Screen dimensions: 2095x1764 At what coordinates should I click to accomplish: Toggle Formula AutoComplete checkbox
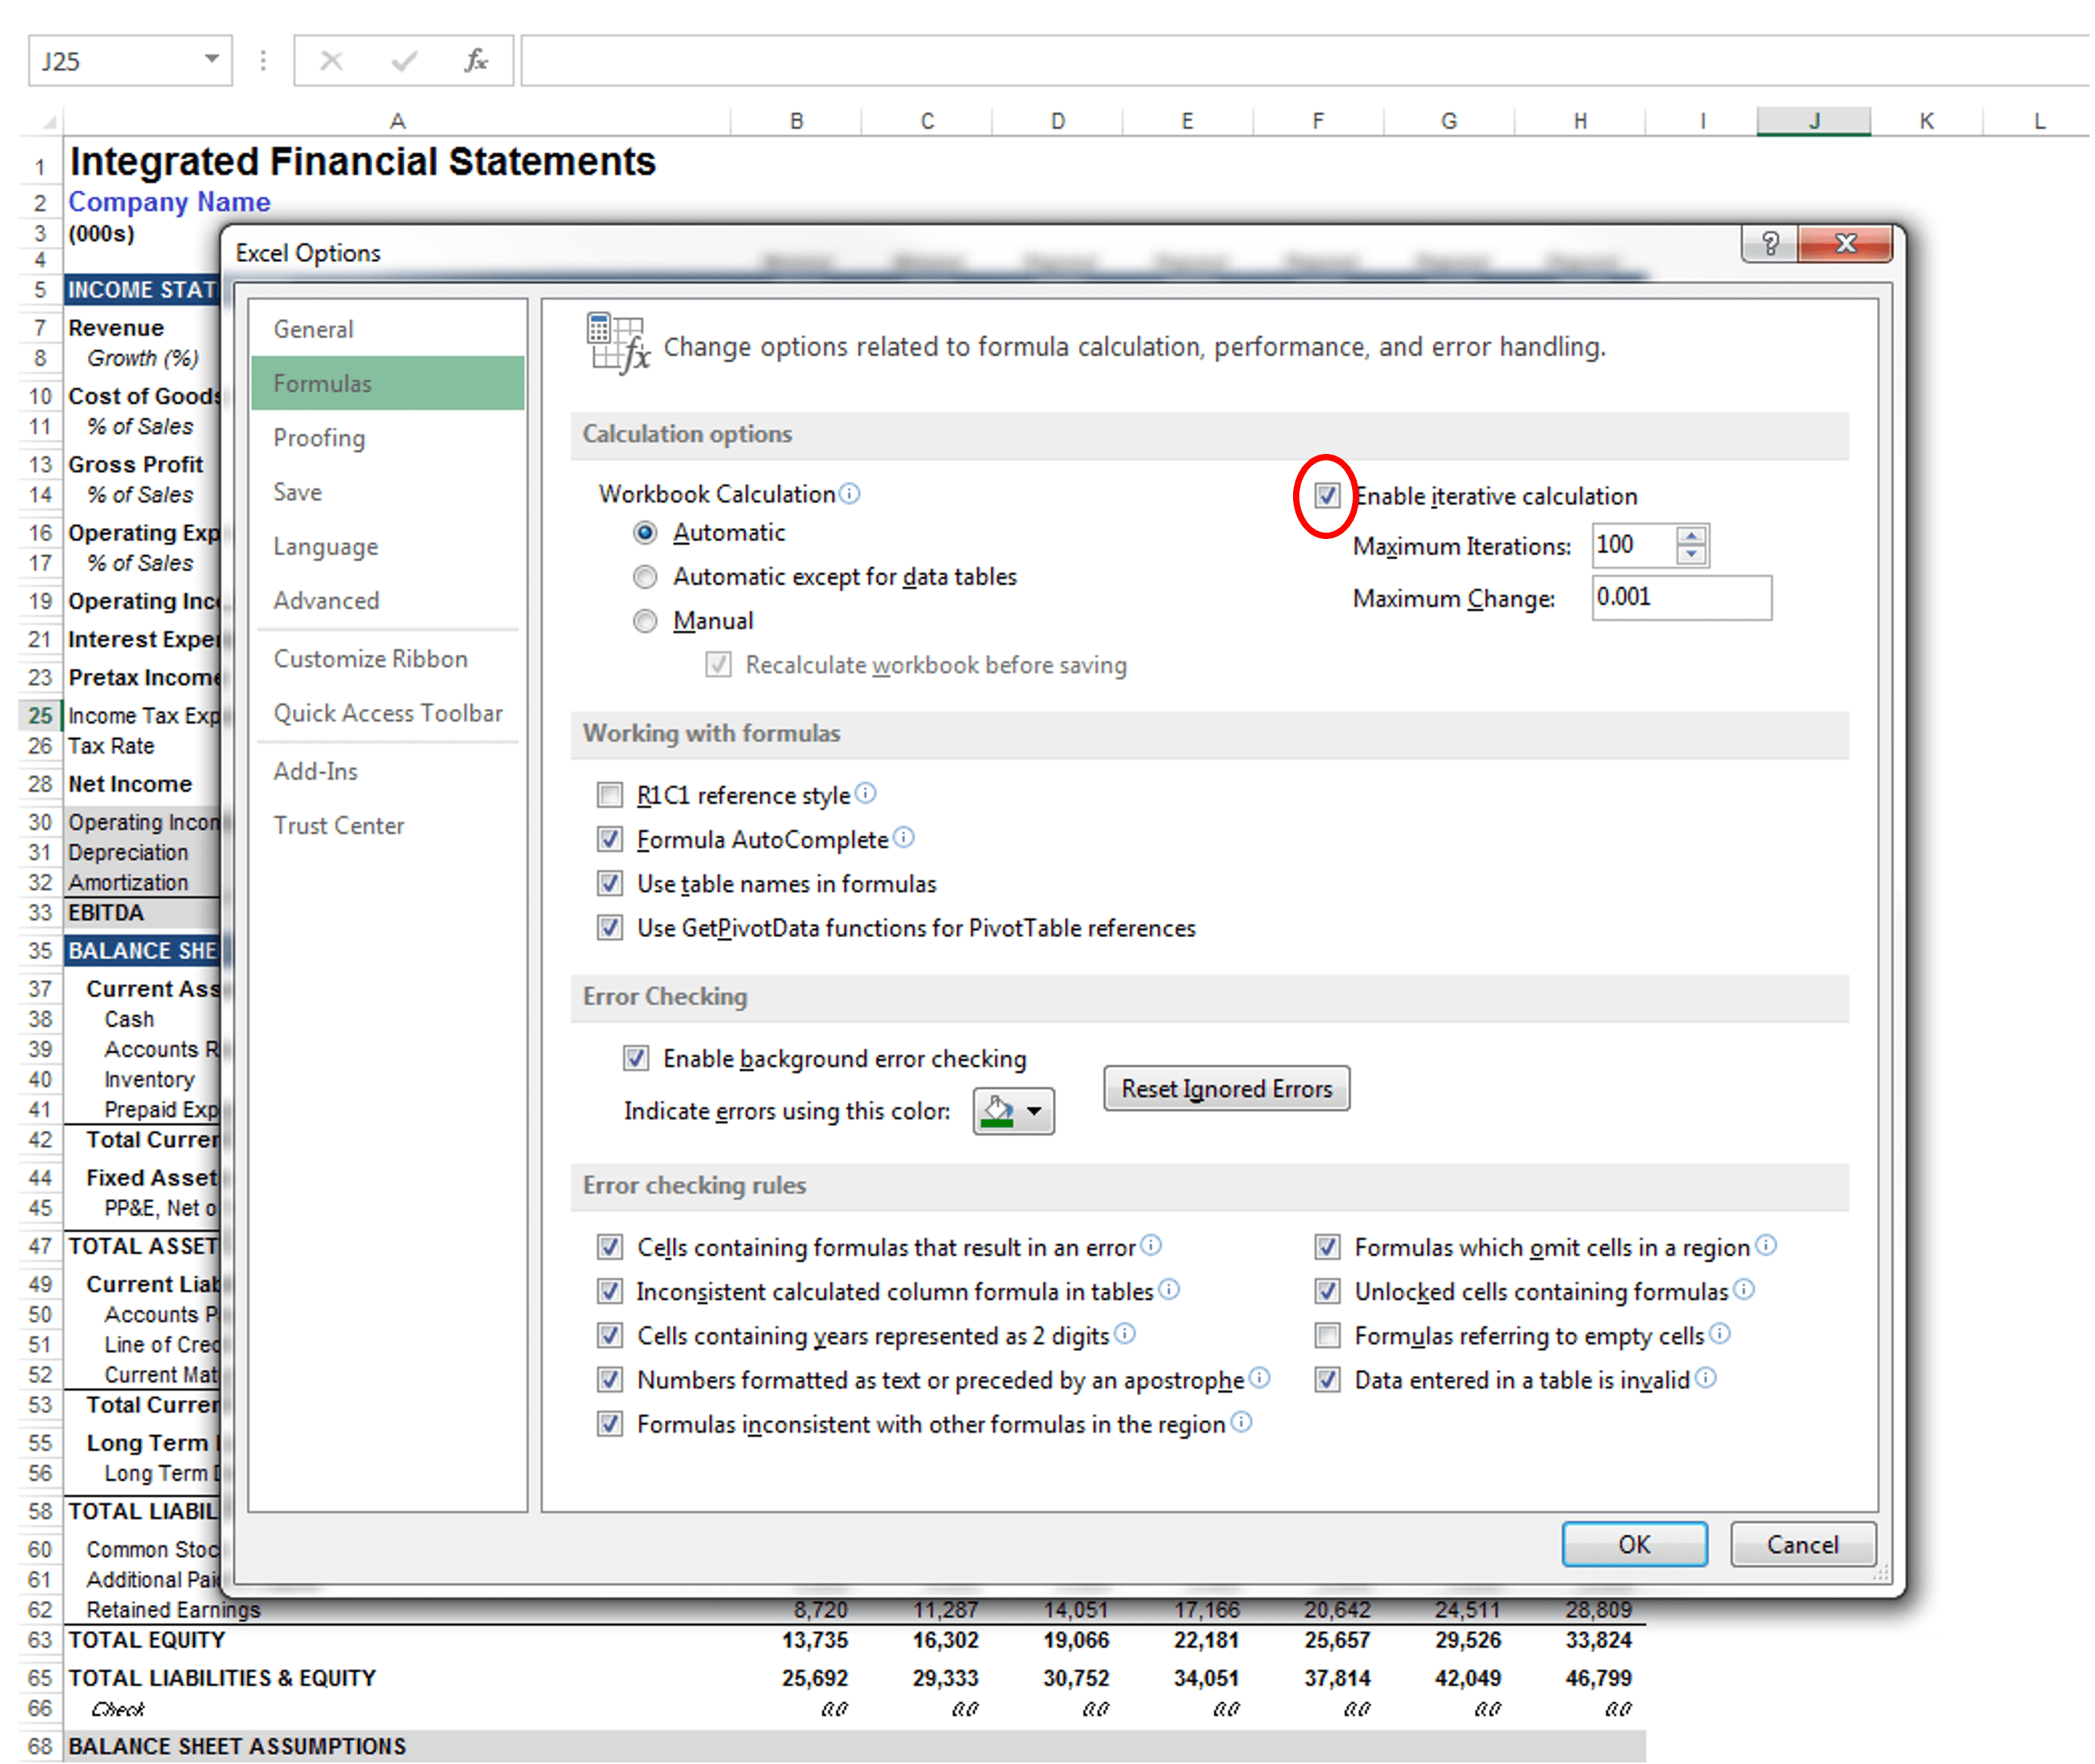click(610, 840)
